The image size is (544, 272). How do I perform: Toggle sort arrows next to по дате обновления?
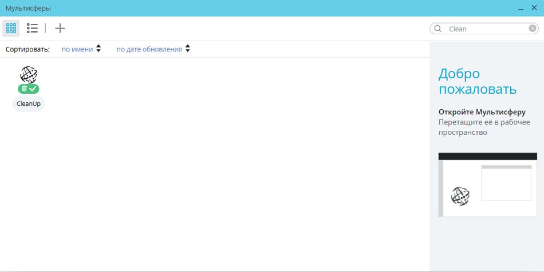pos(188,49)
